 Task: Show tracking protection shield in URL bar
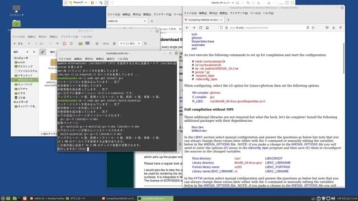(x=221, y=27)
